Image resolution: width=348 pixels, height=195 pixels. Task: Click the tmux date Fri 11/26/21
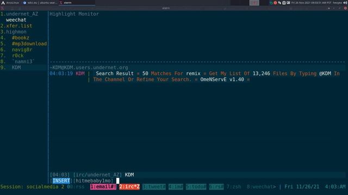[302, 187]
